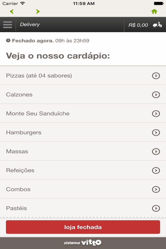Image resolution: width=166 pixels, height=249 pixels.
Task: Click the clock icon beside Fechado agora
Action: 8,40
